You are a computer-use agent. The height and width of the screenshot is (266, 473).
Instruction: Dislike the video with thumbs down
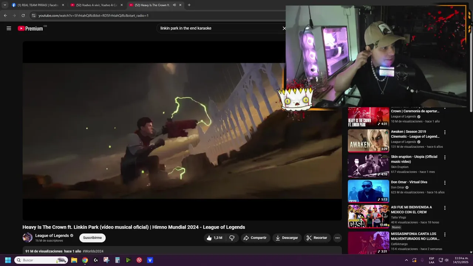232,238
